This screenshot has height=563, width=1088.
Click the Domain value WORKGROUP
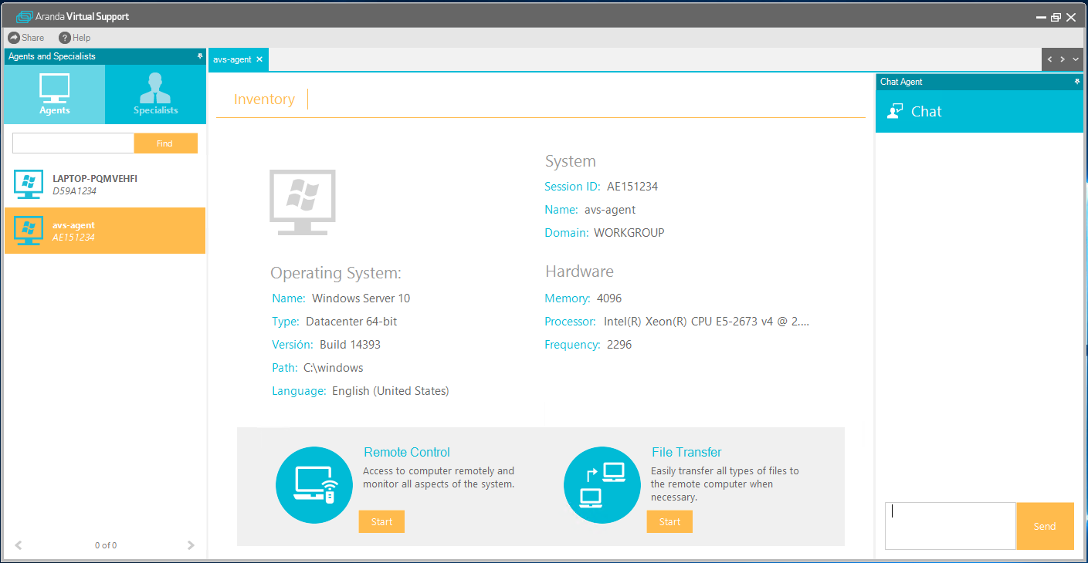coord(629,233)
